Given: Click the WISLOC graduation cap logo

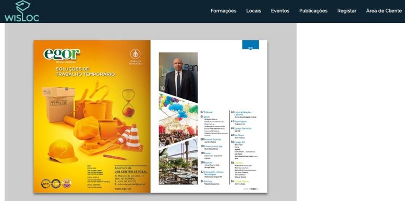Looking at the screenshot, I should (x=22, y=11).
